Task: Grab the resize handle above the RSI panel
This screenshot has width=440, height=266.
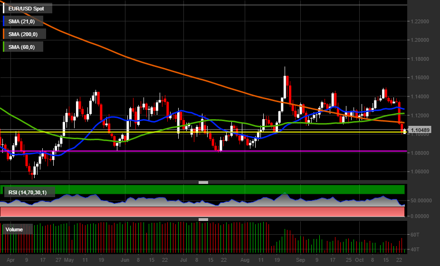Action: (x=203, y=182)
